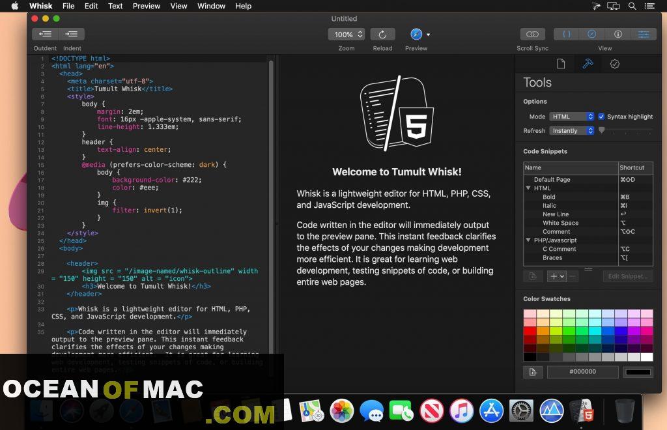Pick the white color swatch
667x430 pixels.
pyautogui.click(x=647, y=357)
